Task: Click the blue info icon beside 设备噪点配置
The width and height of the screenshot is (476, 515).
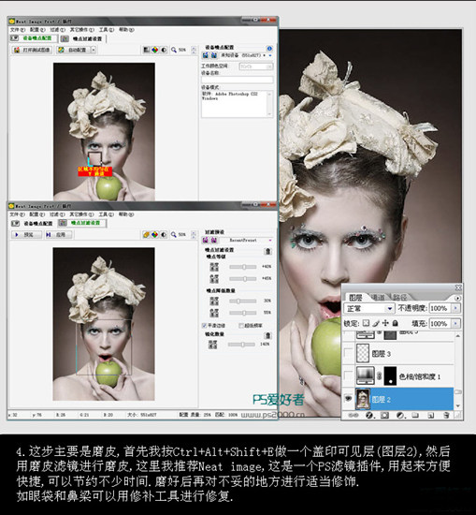Action: coord(269,49)
